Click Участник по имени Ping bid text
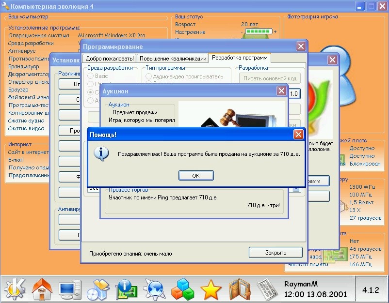 163,197
